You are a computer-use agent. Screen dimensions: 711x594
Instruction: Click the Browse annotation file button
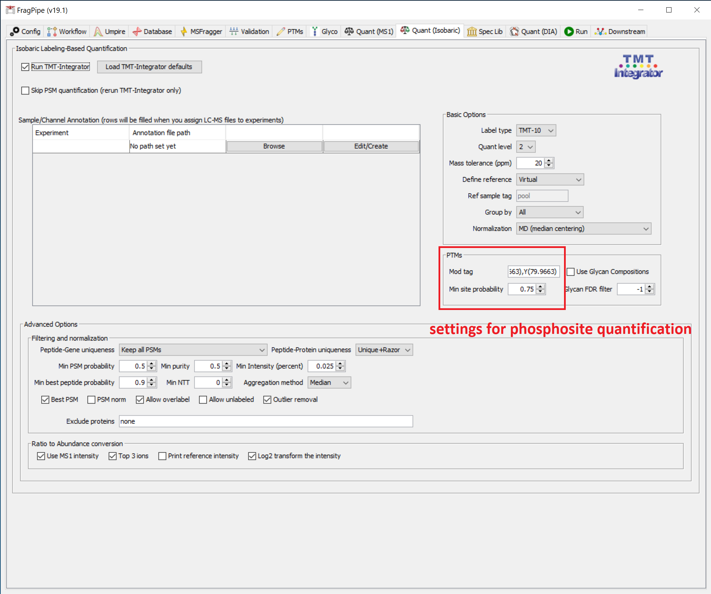[274, 146]
